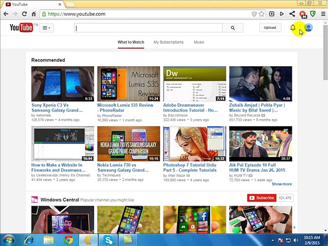The height and width of the screenshot is (246, 328).
Task: Open the Windows Start button
Action: click(9, 240)
